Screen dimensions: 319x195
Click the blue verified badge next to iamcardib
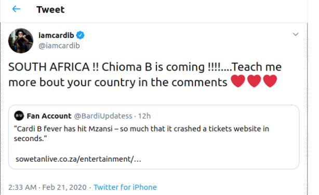[80, 35]
